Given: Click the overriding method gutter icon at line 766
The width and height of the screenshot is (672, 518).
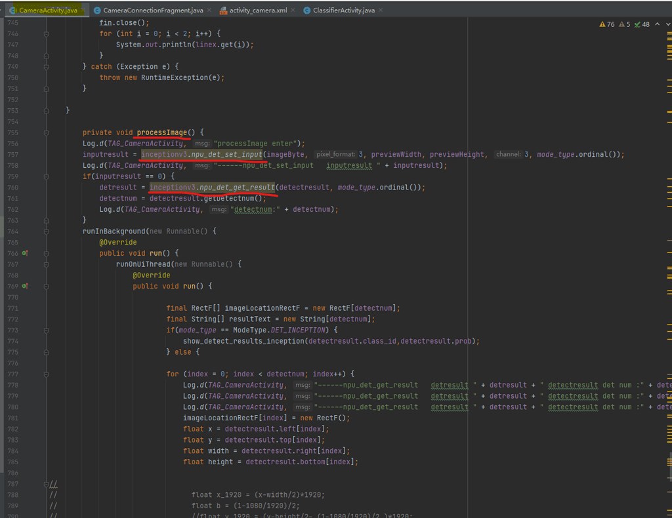Looking at the screenshot, I should pyautogui.click(x=24, y=253).
